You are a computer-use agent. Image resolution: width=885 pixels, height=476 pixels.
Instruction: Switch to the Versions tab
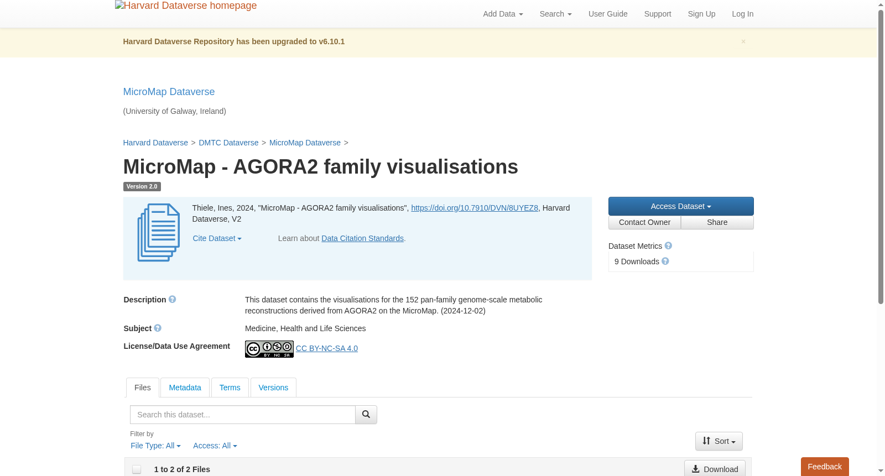273,388
